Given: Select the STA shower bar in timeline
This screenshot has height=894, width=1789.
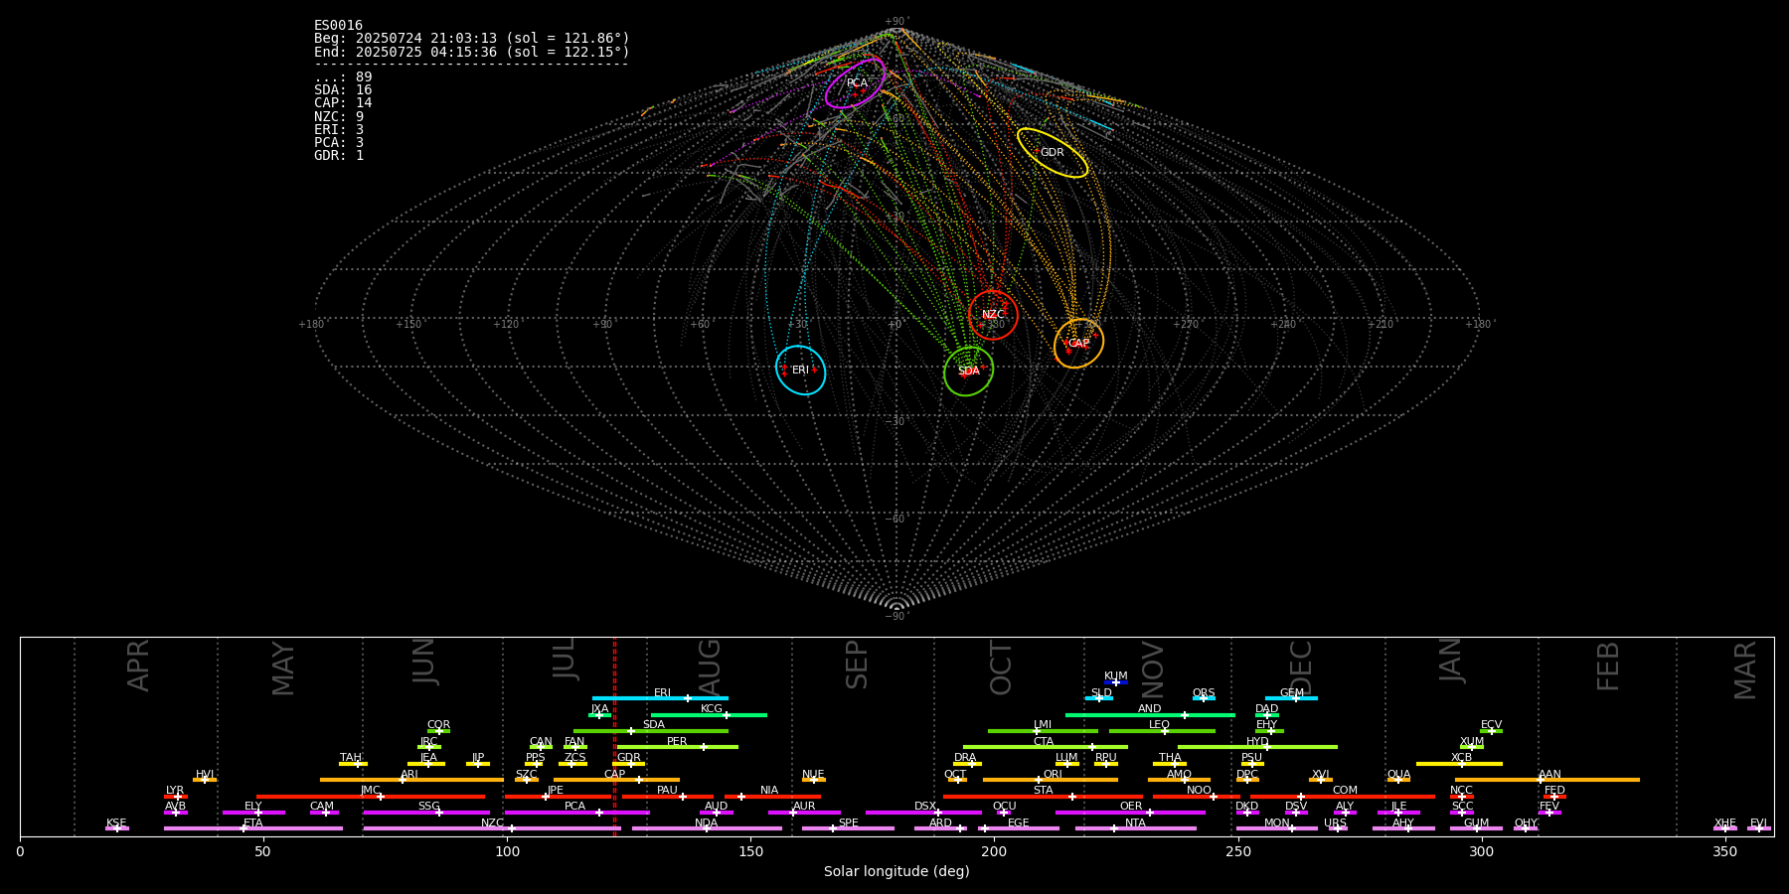Looking at the screenshot, I should [1043, 796].
